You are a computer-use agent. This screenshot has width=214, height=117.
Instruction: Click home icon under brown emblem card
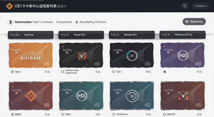[165, 114]
